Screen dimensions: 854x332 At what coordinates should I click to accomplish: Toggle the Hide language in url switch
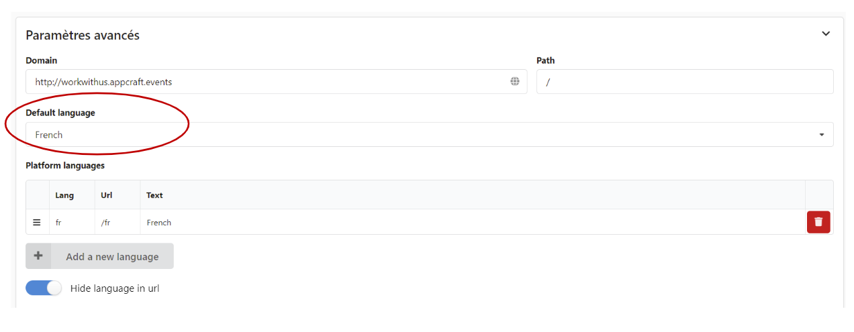tap(44, 288)
